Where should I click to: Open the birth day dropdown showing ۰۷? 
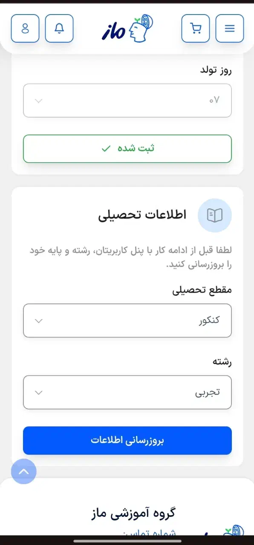[x=127, y=101]
